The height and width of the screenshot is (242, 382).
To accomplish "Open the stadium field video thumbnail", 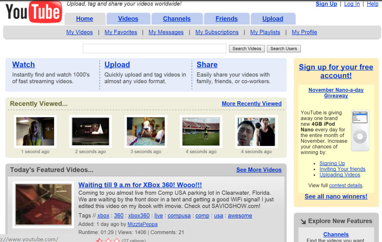I will point(201,132).
